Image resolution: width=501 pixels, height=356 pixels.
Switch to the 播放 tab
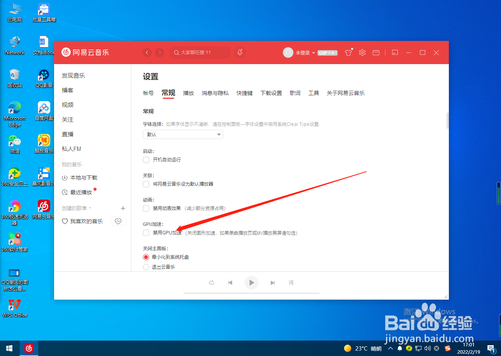(x=189, y=93)
